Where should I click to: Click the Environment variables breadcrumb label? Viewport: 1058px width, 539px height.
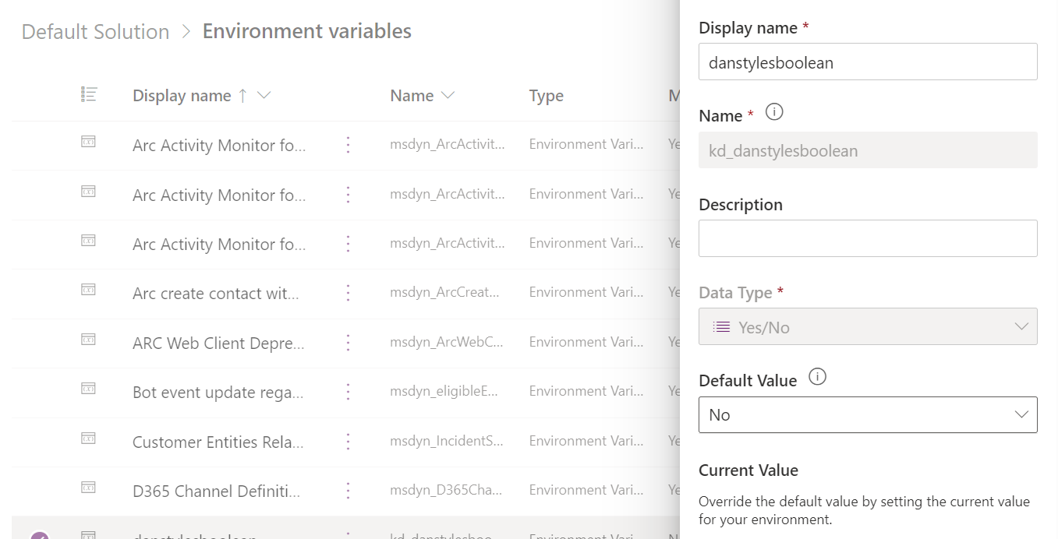tap(306, 31)
